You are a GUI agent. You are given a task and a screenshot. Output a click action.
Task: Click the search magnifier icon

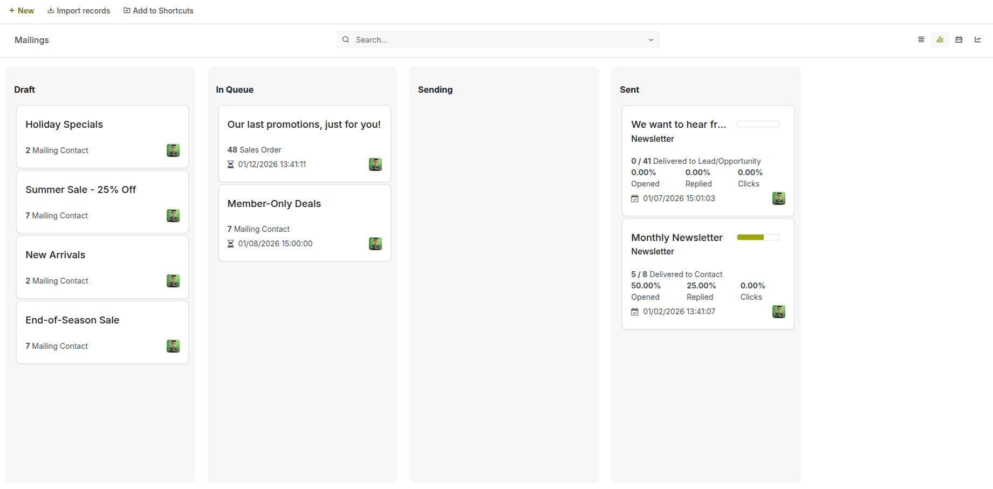pos(346,39)
